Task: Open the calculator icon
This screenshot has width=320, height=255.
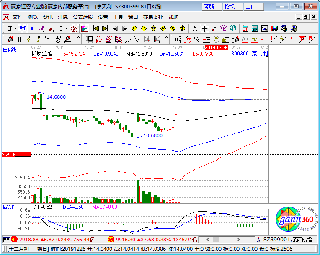Action: [x=255, y=28]
